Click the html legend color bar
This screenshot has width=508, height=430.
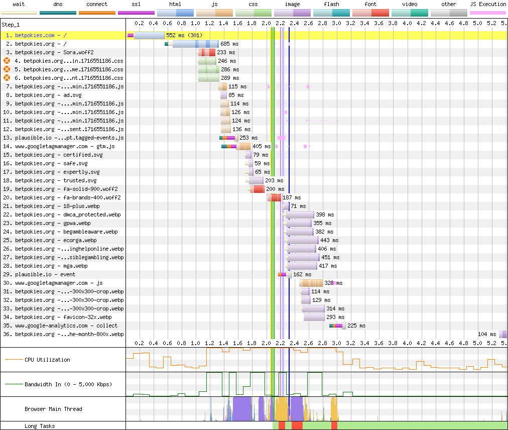click(175, 13)
